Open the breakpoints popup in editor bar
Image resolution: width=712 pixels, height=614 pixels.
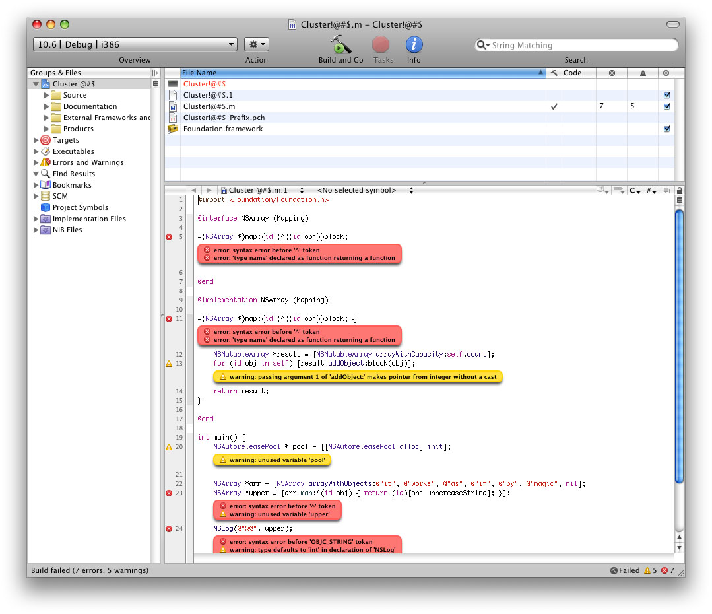pos(619,190)
